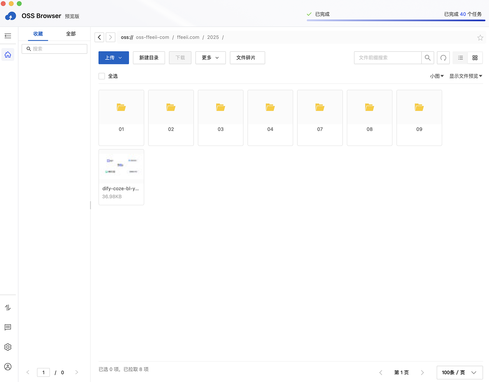This screenshot has width=489, height=382.
Task: Collapse the sidebar with the top-left icon
Action: click(x=8, y=36)
